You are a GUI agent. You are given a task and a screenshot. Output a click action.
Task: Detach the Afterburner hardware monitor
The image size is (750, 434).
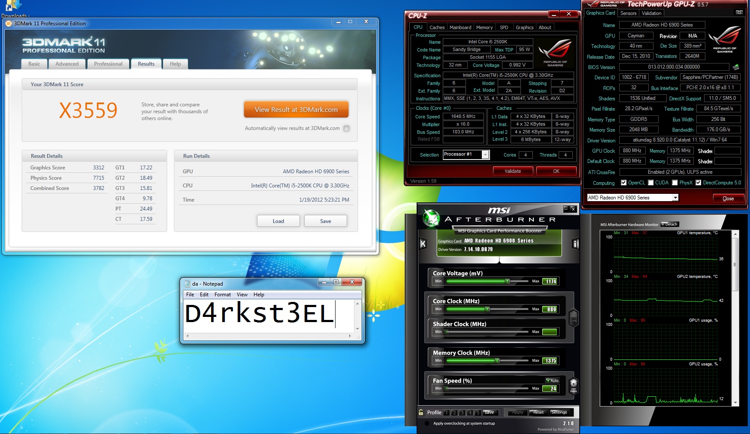[x=669, y=224]
